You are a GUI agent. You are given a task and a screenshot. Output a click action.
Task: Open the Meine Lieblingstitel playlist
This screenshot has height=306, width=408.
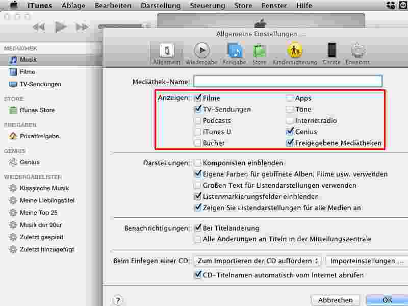tap(47, 200)
